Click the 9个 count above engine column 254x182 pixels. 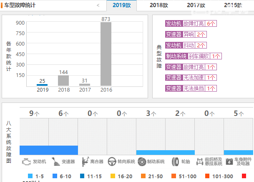click(x=34, y=113)
